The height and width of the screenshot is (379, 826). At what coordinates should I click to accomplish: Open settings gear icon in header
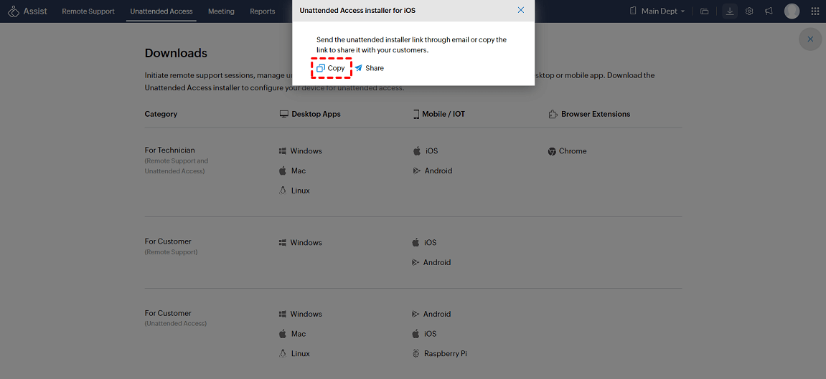click(x=749, y=11)
